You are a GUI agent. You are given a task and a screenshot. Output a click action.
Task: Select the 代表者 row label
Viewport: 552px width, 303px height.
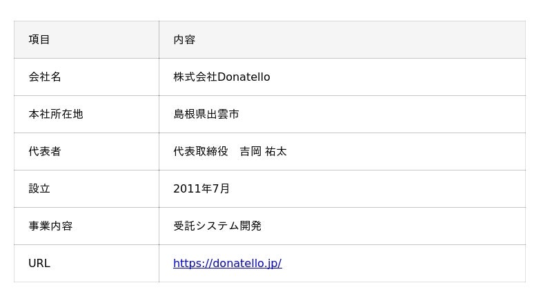[x=45, y=151]
